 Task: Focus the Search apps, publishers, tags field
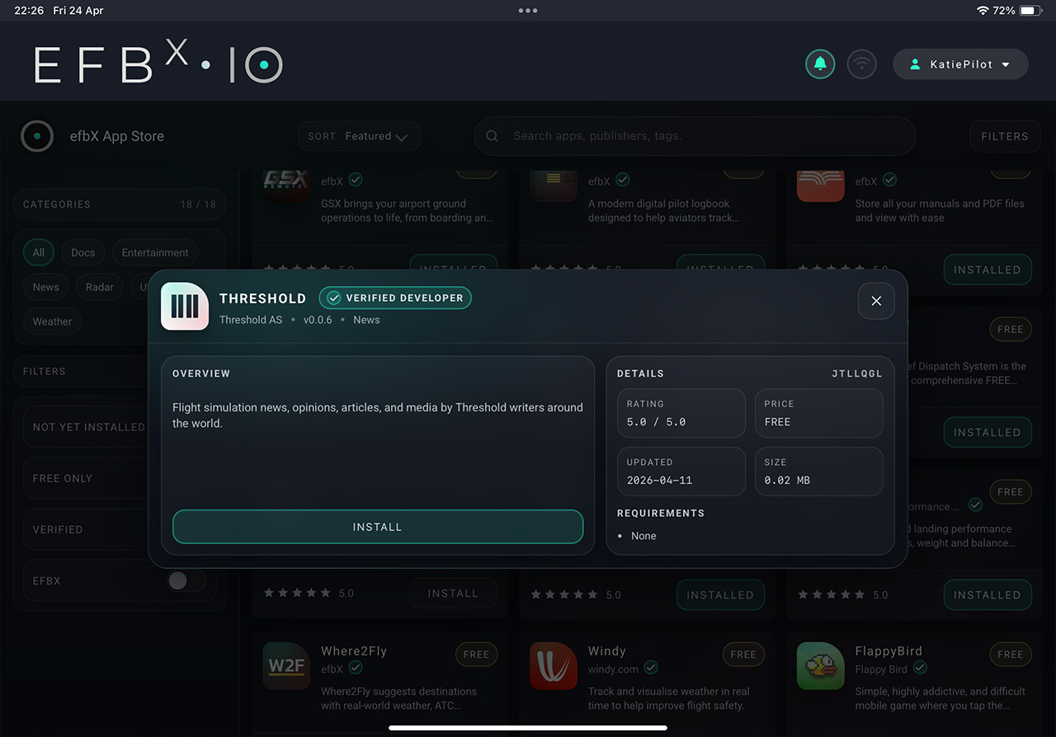tap(695, 136)
